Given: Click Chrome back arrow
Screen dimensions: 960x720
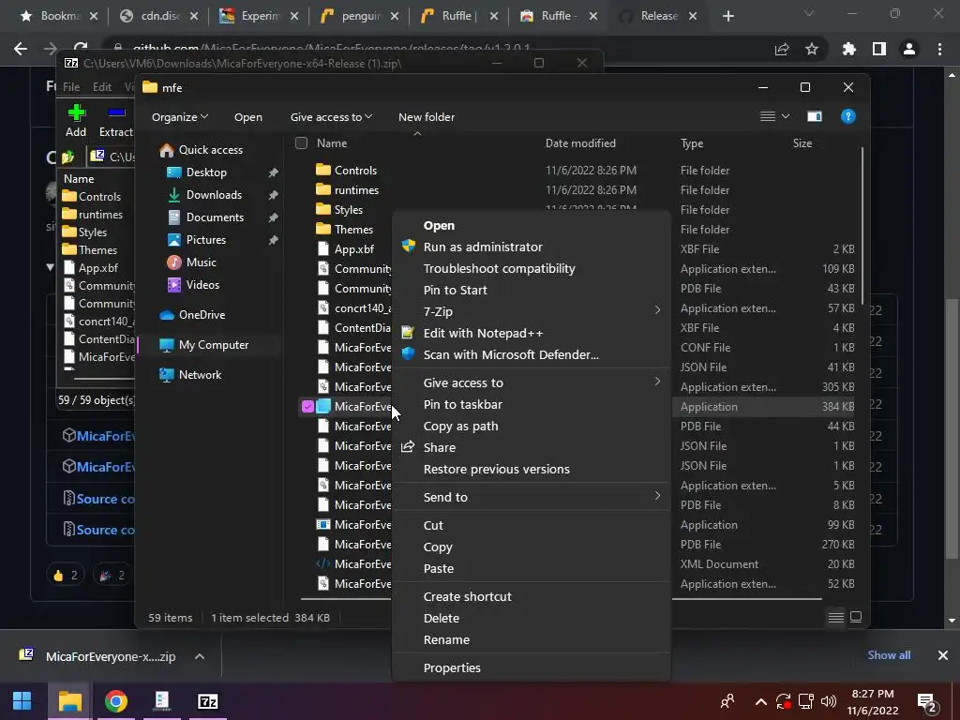Looking at the screenshot, I should tap(21, 49).
